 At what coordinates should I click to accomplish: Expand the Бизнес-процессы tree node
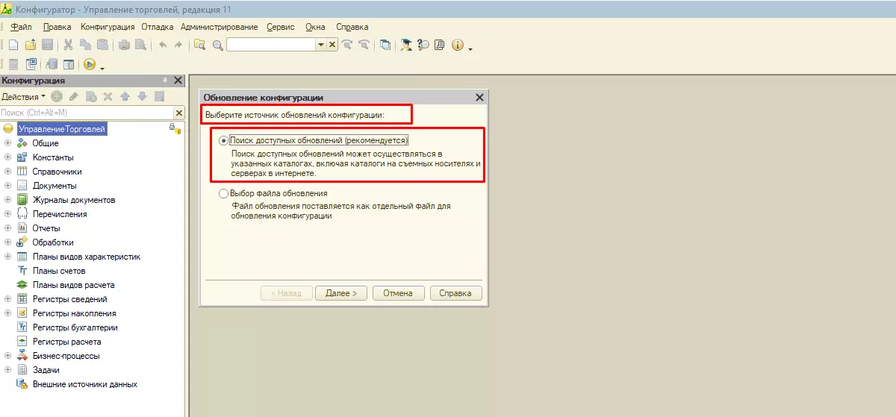[7, 356]
